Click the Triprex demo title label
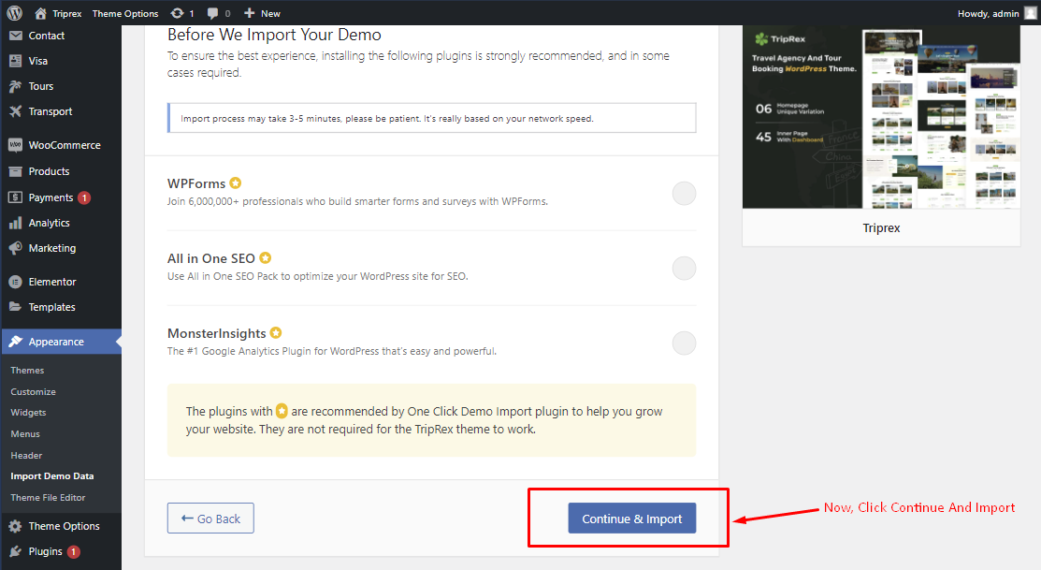Image resolution: width=1041 pixels, height=570 pixels. (x=881, y=227)
